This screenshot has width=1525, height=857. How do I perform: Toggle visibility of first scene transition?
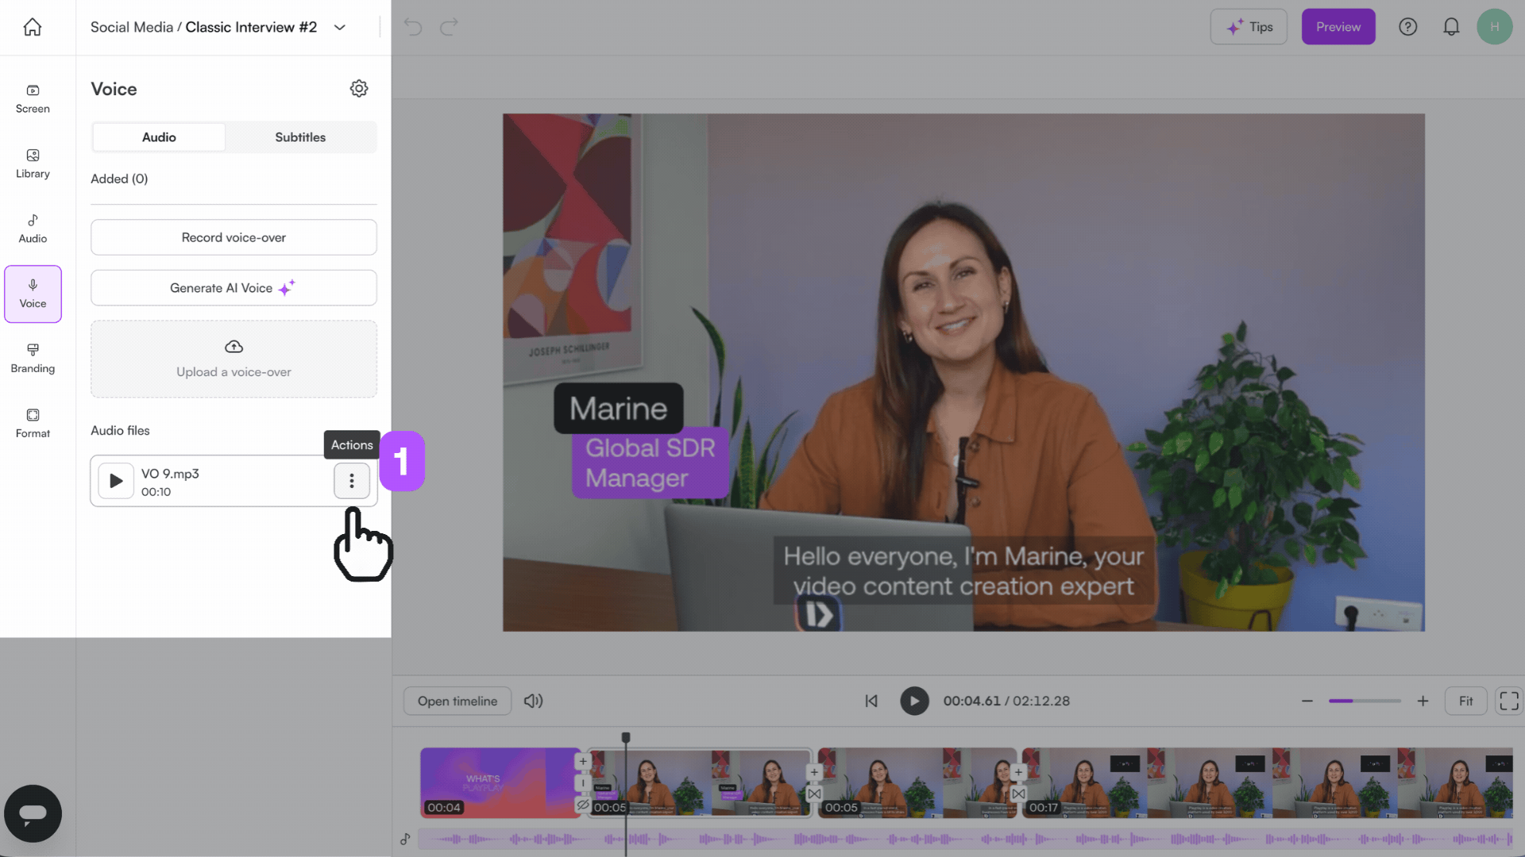tap(583, 805)
